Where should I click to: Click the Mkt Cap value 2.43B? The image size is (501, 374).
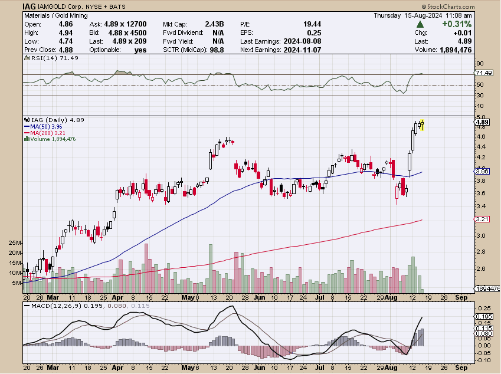[214, 24]
